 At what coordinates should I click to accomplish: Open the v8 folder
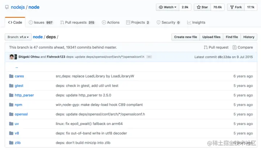(17, 133)
